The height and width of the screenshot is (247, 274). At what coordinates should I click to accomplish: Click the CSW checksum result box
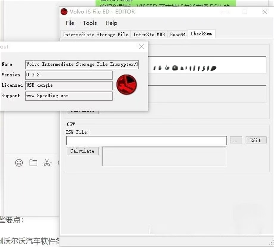pyautogui.click(x=164, y=156)
